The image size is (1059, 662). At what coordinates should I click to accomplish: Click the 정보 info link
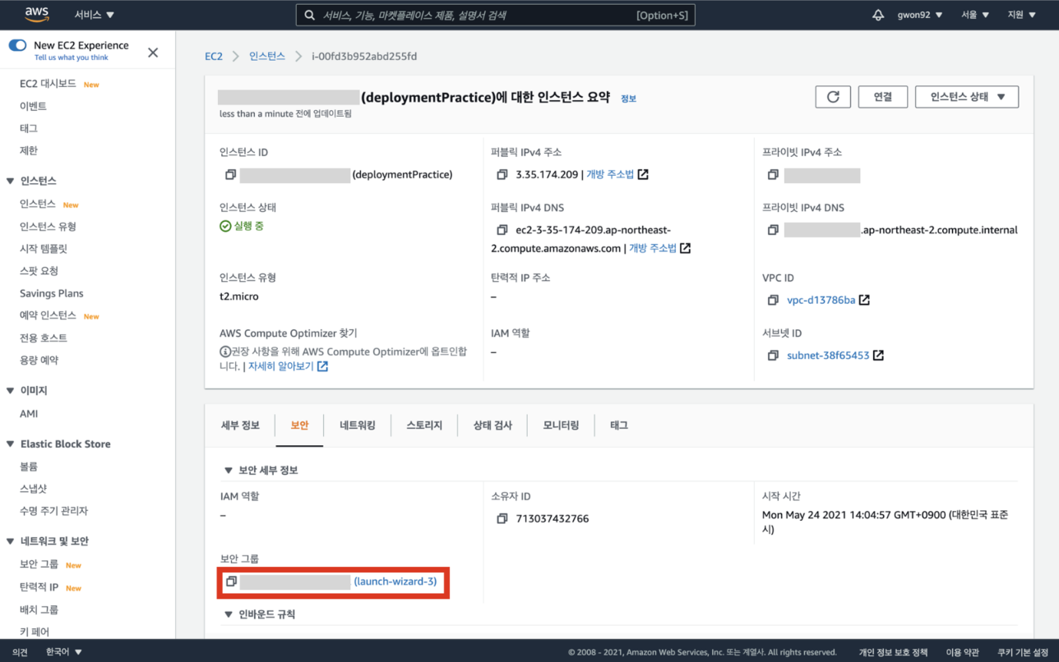click(x=628, y=99)
